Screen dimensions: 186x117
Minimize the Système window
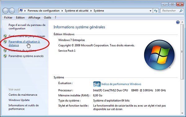(x=165, y=4)
